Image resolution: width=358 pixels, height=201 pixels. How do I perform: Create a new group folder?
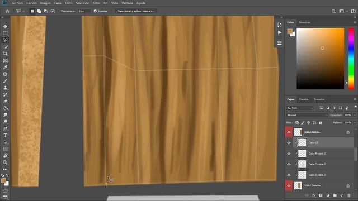(335, 195)
